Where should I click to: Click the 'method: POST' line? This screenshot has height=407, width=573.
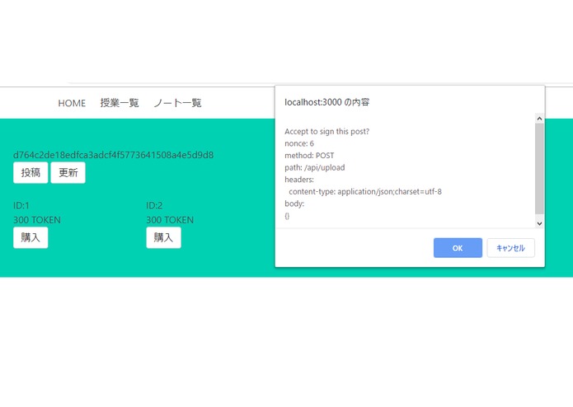(x=309, y=156)
